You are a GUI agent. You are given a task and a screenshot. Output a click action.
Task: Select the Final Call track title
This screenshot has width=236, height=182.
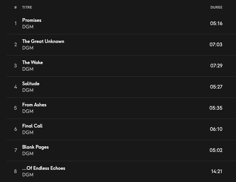point(32,126)
